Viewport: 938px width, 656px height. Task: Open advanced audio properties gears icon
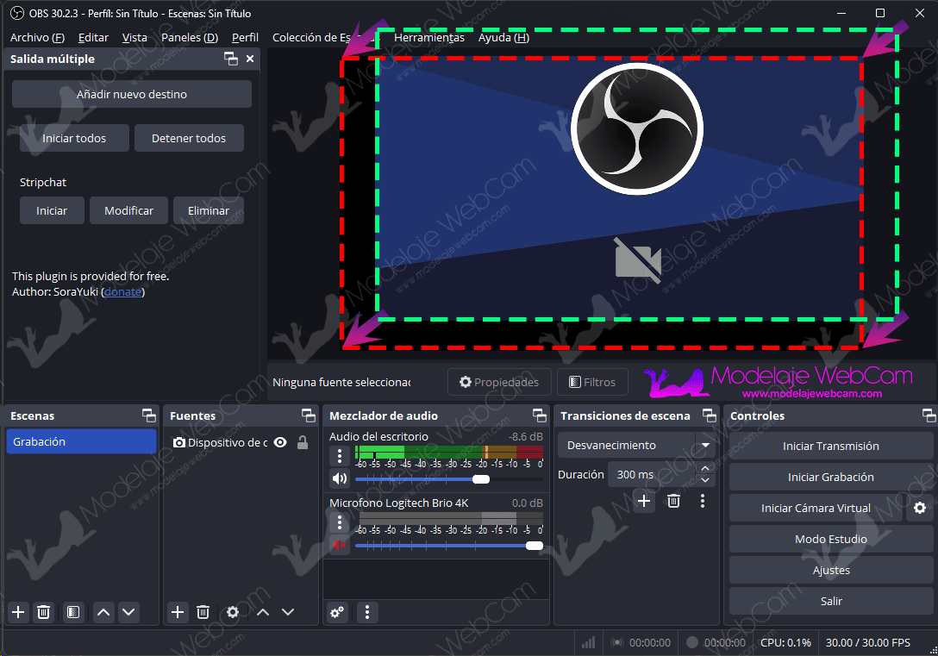(337, 612)
